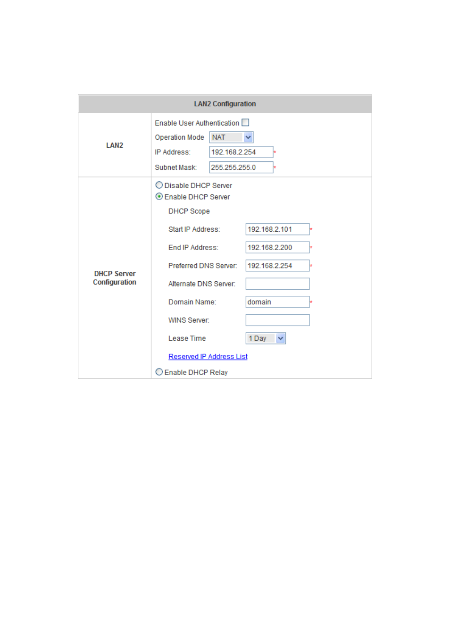The height and width of the screenshot is (637, 450).
Task: Click the Subnet Mask input field
Action: coord(241,168)
